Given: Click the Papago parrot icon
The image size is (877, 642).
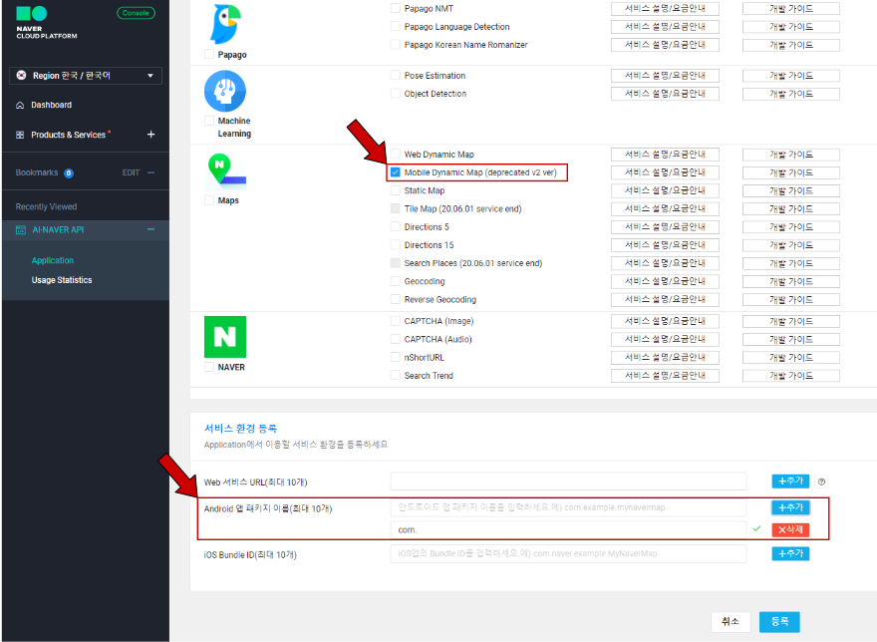Looking at the screenshot, I should (225, 24).
